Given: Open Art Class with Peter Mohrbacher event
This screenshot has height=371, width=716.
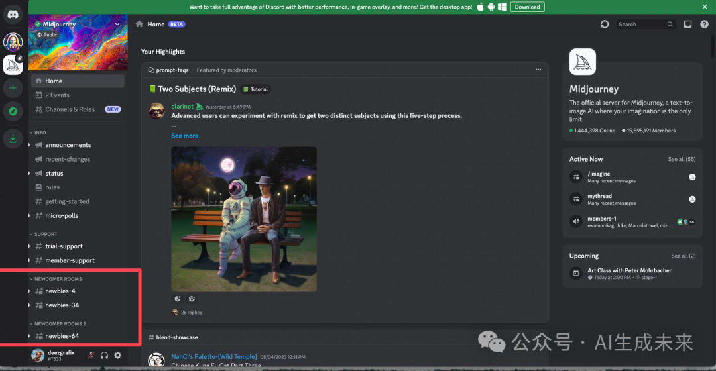Looking at the screenshot, I should [x=629, y=270].
